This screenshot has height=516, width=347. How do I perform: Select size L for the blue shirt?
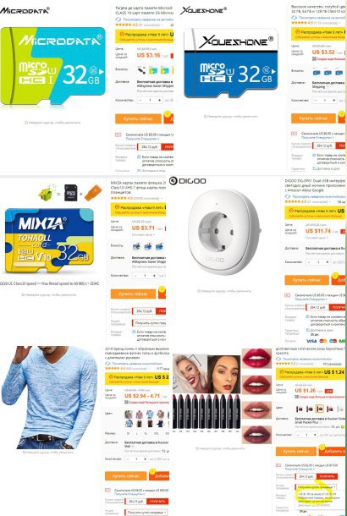[x=138, y=434]
